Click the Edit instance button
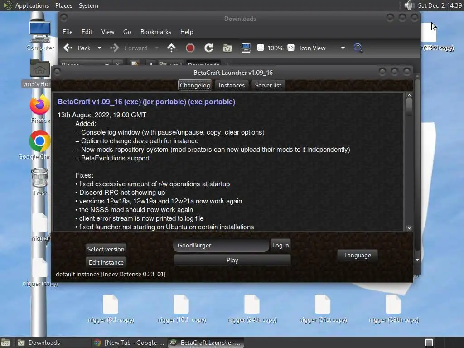464x348 pixels. coord(106,262)
